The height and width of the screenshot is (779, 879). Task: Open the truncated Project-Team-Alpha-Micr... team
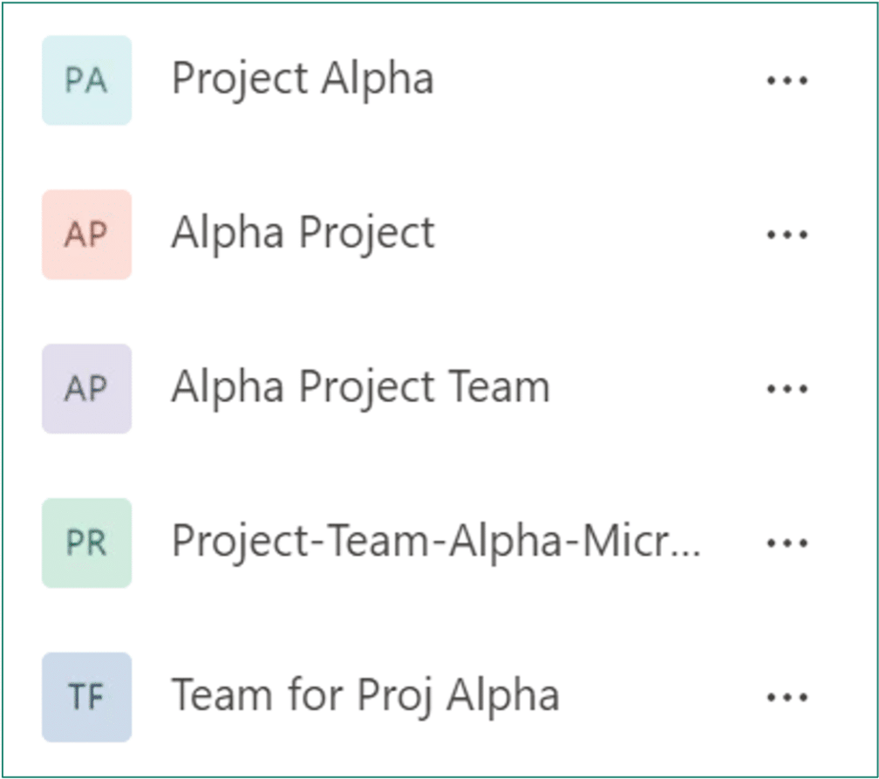pyautogui.click(x=436, y=542)
